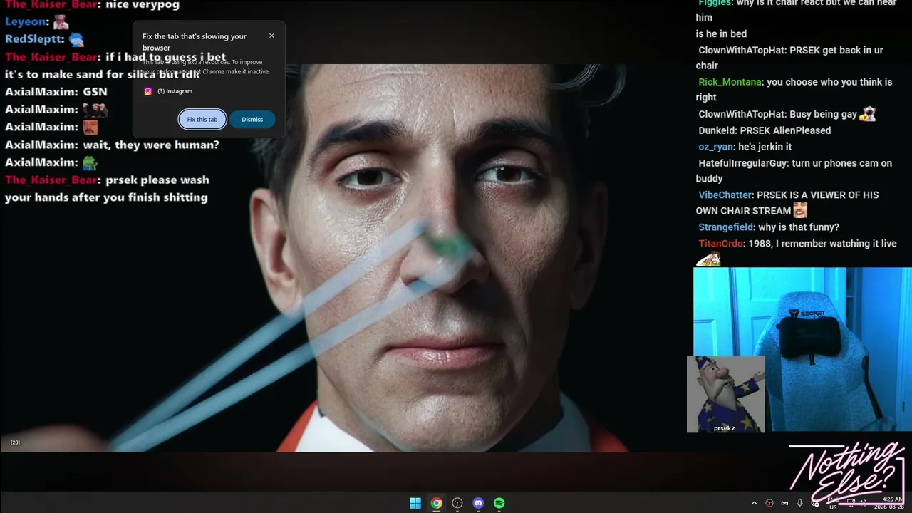This screenshot has height=513, width=912.
Task: Click the 'AxialMaxim: GSN' chat message
Action: tap(56, 92)
